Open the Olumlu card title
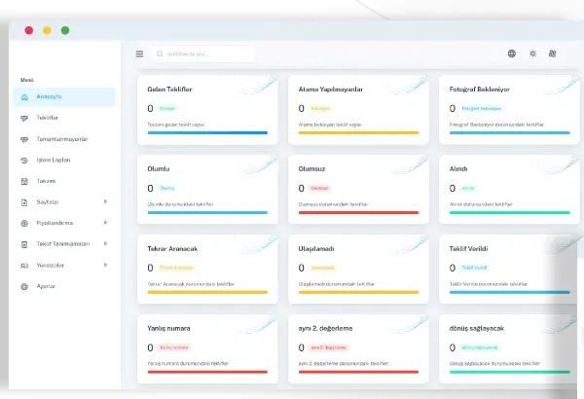The width and height of the screenshot is (584, 399). click(159, 168)
